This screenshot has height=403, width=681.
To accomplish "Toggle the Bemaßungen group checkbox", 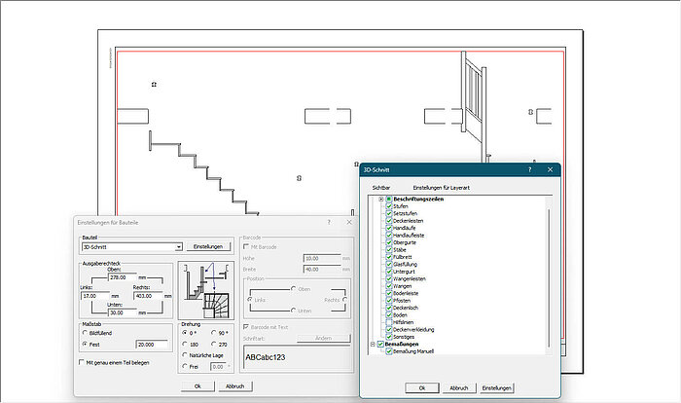I will 380,344.
